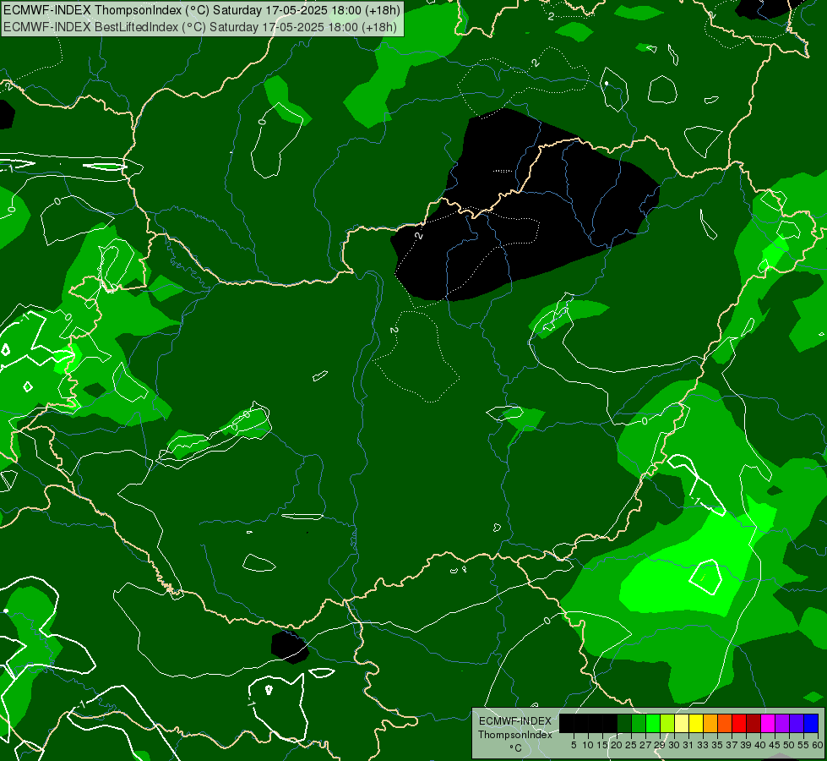Click the legend tick label 50
The image size is (827, 761).
789,745
